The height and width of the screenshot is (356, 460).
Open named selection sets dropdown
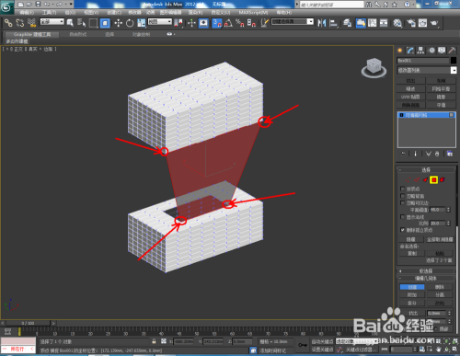pyautogui.click(x=293, y=22)
